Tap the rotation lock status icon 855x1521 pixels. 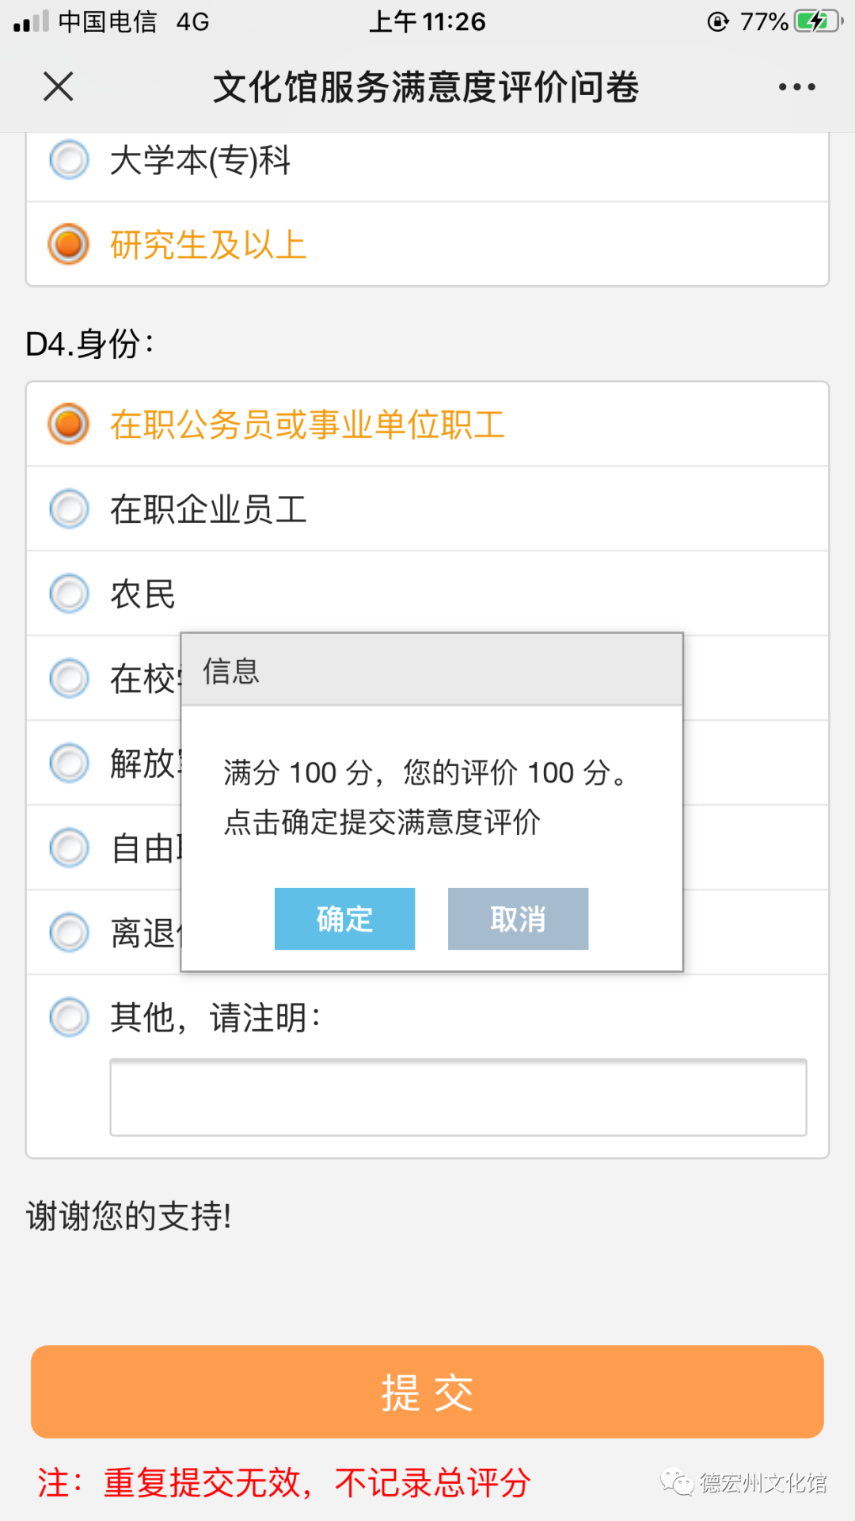tap(717, 21)
